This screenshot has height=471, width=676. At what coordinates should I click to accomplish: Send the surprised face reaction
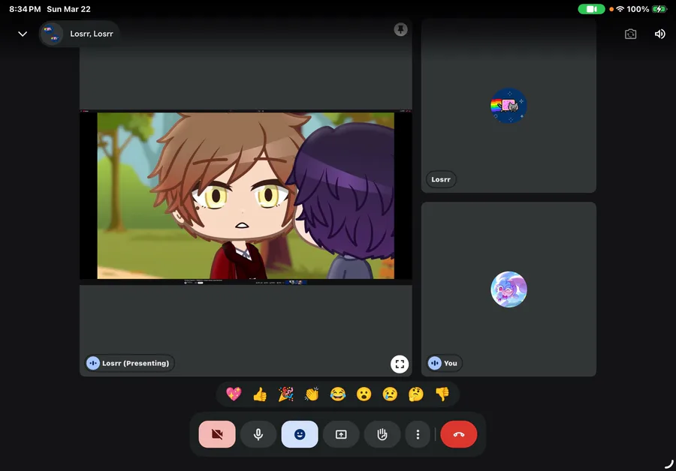tap(364, 394)
